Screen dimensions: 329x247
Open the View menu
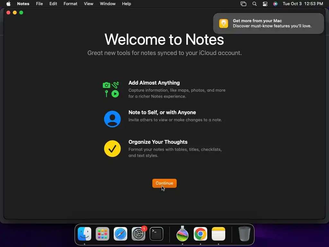(x=89, y=4)
